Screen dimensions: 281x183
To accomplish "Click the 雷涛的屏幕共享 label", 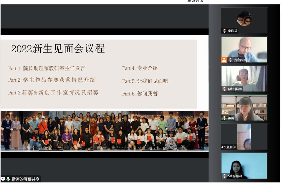I will pyautogui.click(x=26, y=179).
